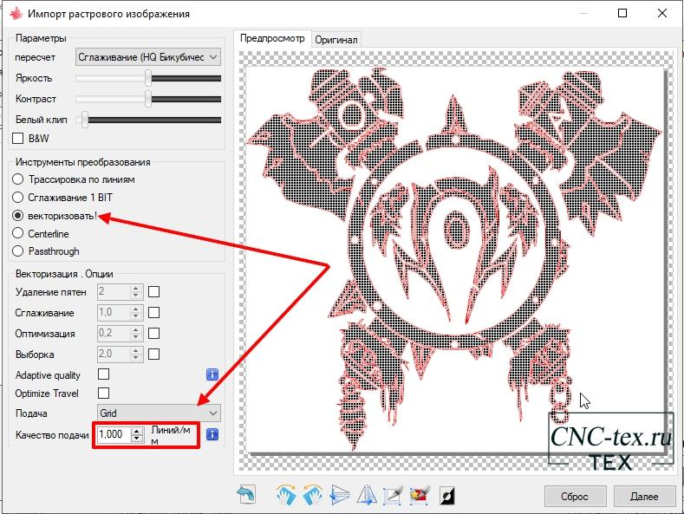This screenshot has width=684, height=514.
Task: Click the vectorized preview image
Action: click(x=454, y=260)
